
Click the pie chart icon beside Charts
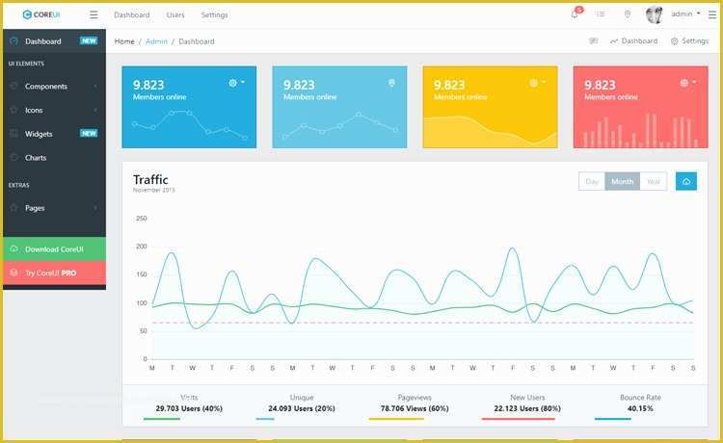pos(13,157)
